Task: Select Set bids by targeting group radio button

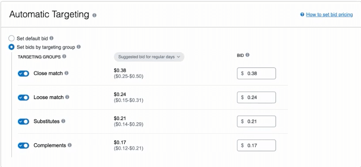Action: click(11, 47)
